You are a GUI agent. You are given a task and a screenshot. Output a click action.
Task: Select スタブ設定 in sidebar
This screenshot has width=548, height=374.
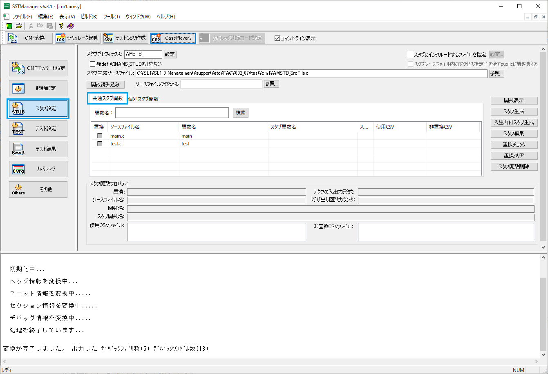point(38,109)
